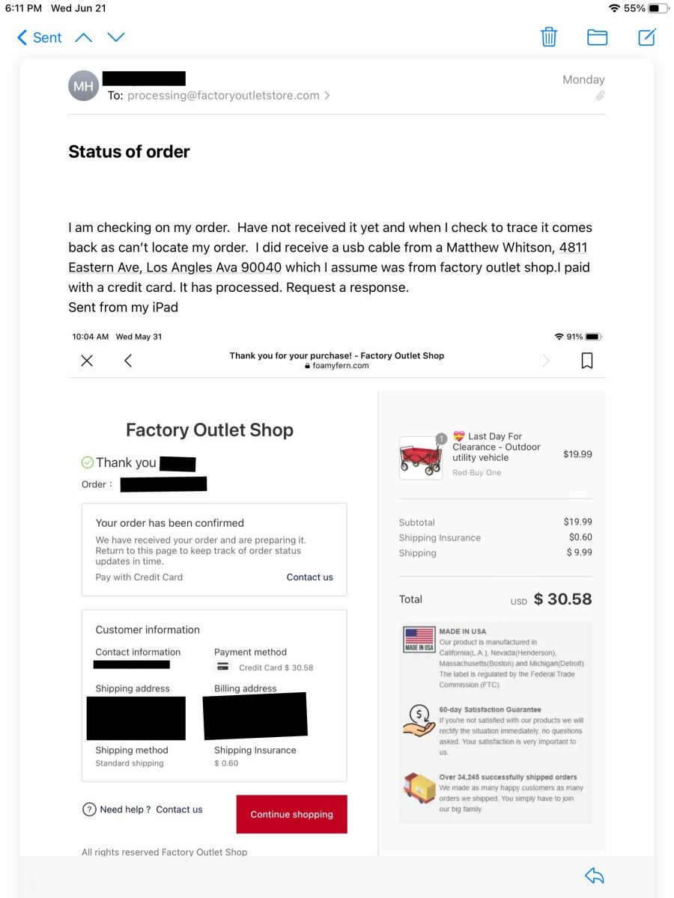Tap the compose new message icon
Image resolution: width=674 pixels, height=898 pixels.
click(x=646, y=37)
